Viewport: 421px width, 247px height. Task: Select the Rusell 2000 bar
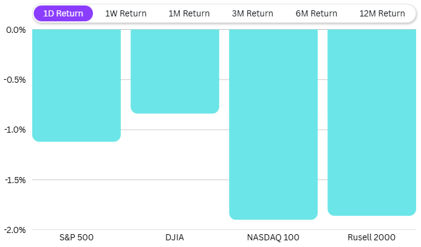tap(372, 122)
